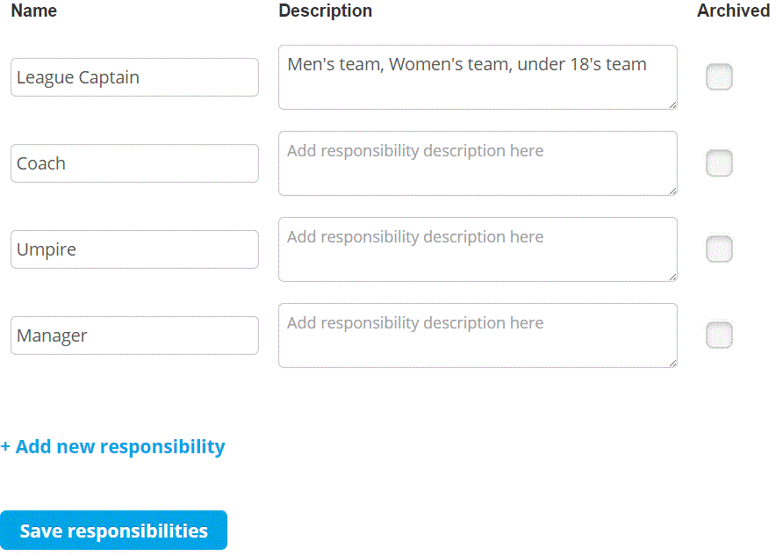
Task: Click the resize grip on Coach description
Action: 672,191
